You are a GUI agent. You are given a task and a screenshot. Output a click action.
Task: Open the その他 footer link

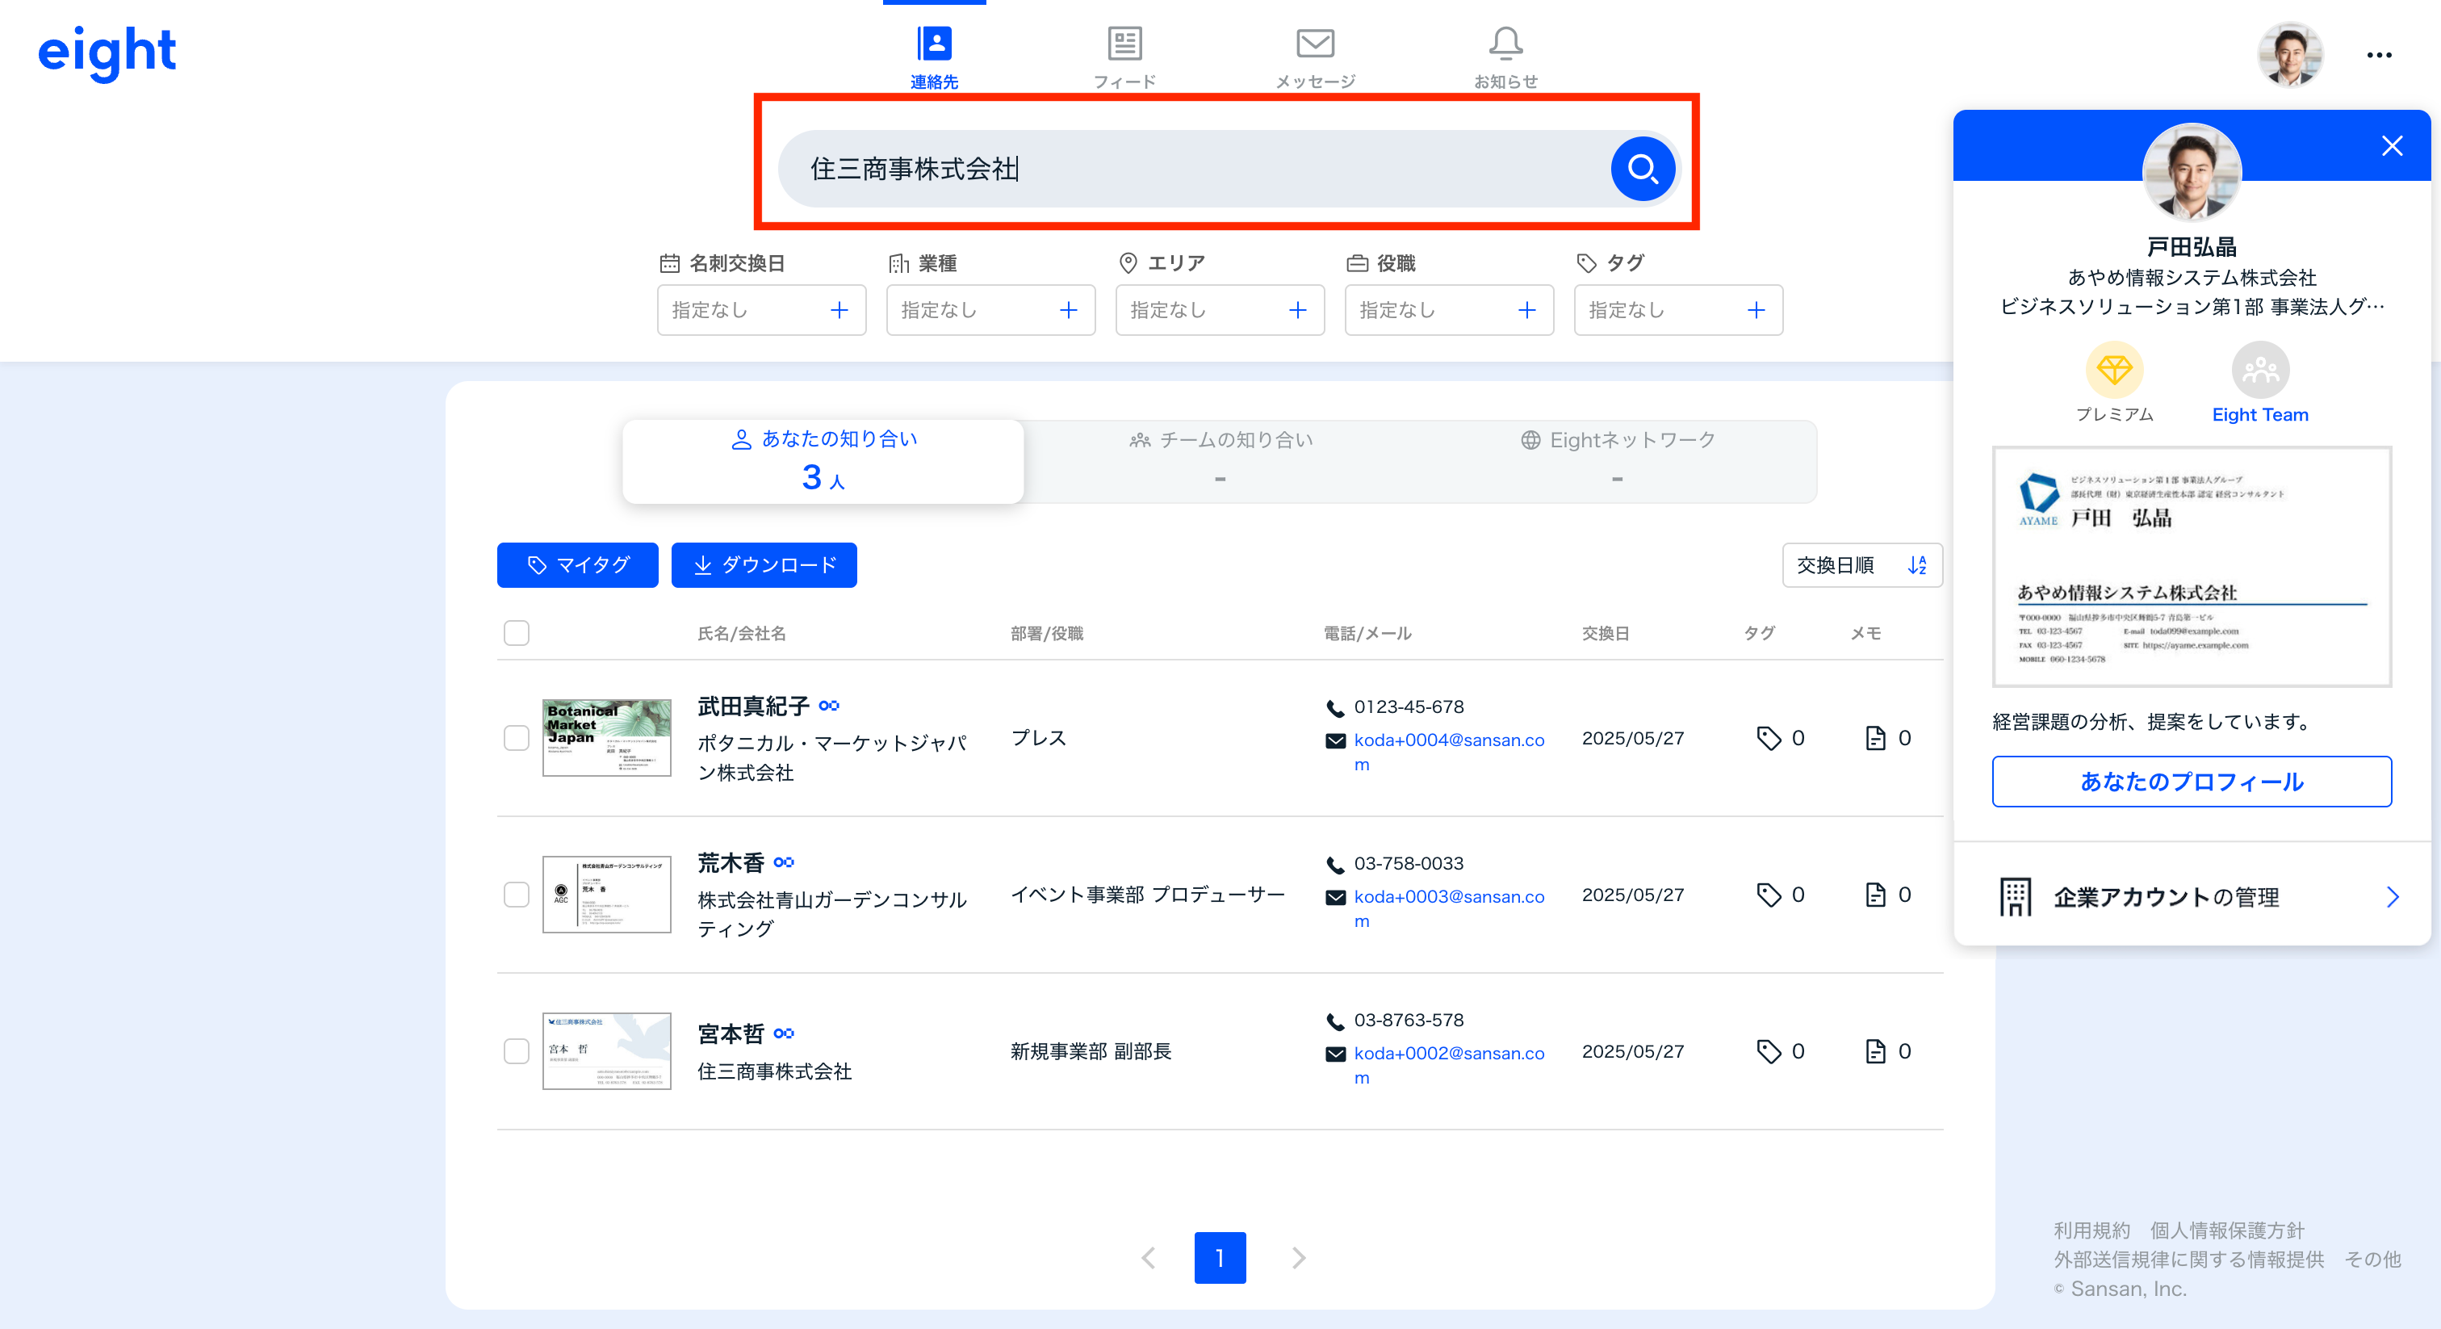pyautogui.click(x=2372, y=1259)
